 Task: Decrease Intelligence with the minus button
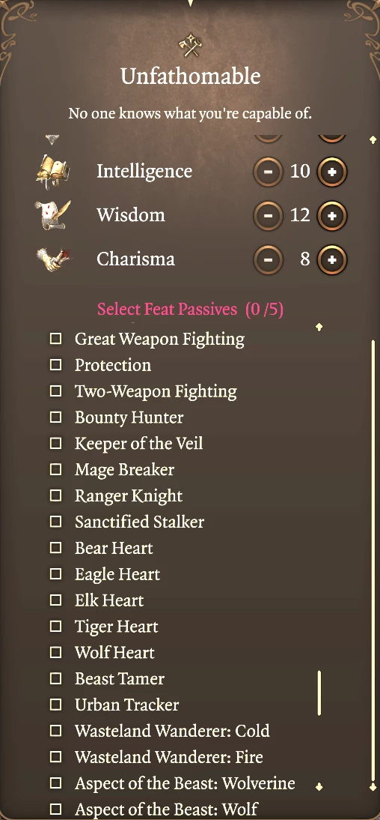coord(269,172)
